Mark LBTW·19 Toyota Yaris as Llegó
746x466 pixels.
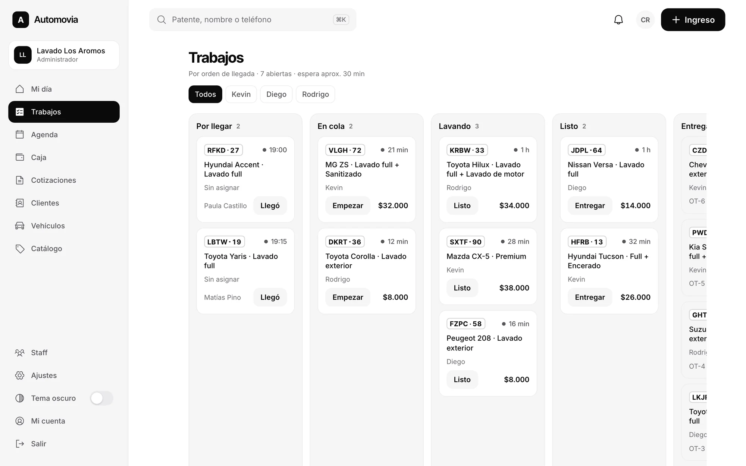(x=270, y=297)
